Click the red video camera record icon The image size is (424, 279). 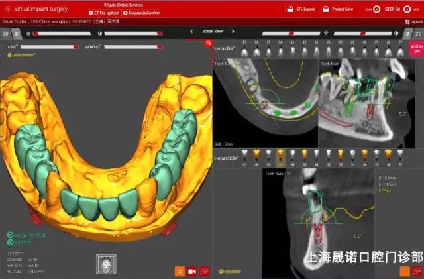(192, 270)
